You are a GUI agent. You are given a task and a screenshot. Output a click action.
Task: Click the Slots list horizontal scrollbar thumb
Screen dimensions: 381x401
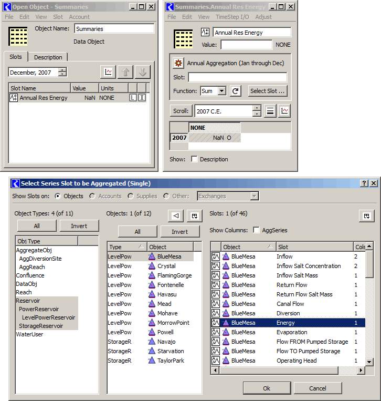coord(279,370)
